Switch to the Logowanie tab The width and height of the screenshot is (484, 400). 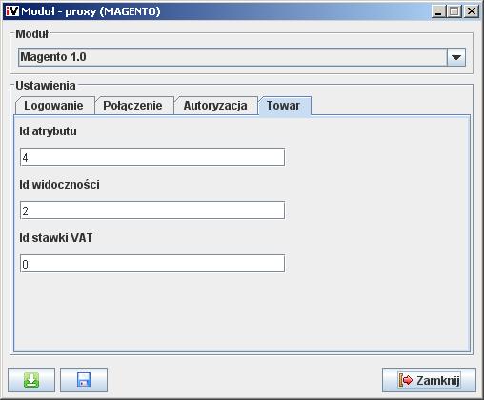pyautogui.click(x=54, y=106)
